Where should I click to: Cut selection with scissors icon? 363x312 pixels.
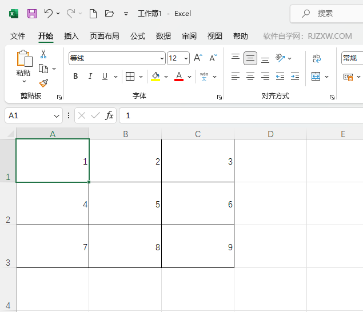43,54
